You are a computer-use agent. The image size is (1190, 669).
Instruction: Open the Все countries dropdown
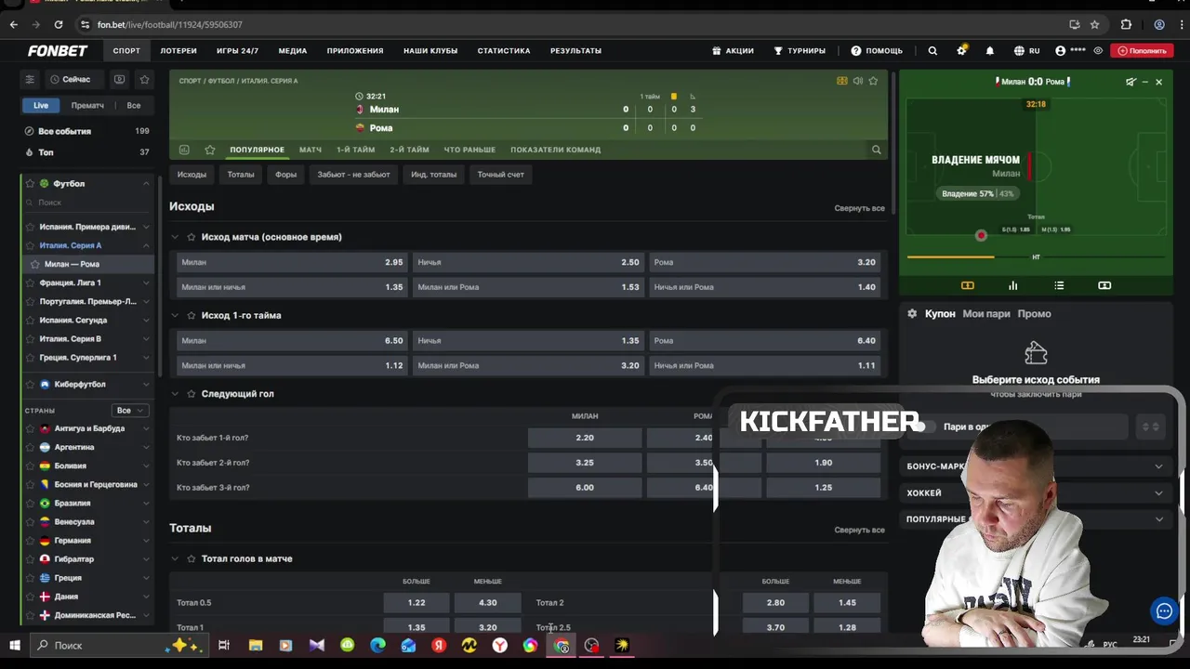pos(129,410)
